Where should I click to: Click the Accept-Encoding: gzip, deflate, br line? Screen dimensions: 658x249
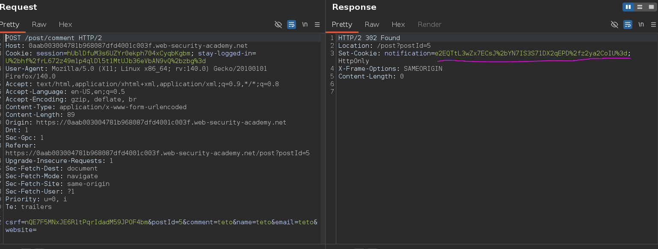click(71, 99)
